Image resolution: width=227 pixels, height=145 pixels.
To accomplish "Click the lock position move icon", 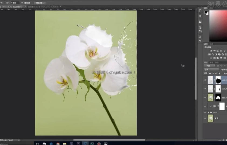I will [216, 73].
